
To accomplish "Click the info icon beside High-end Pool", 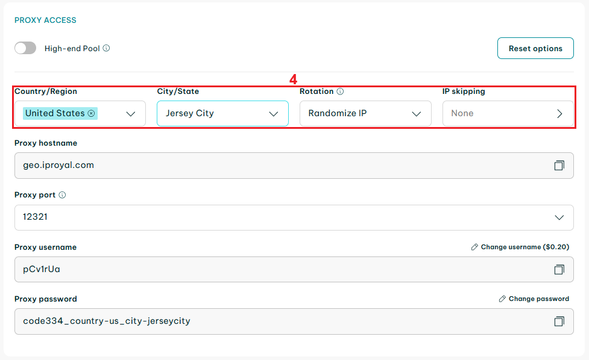I will click(x=107, y=48).
